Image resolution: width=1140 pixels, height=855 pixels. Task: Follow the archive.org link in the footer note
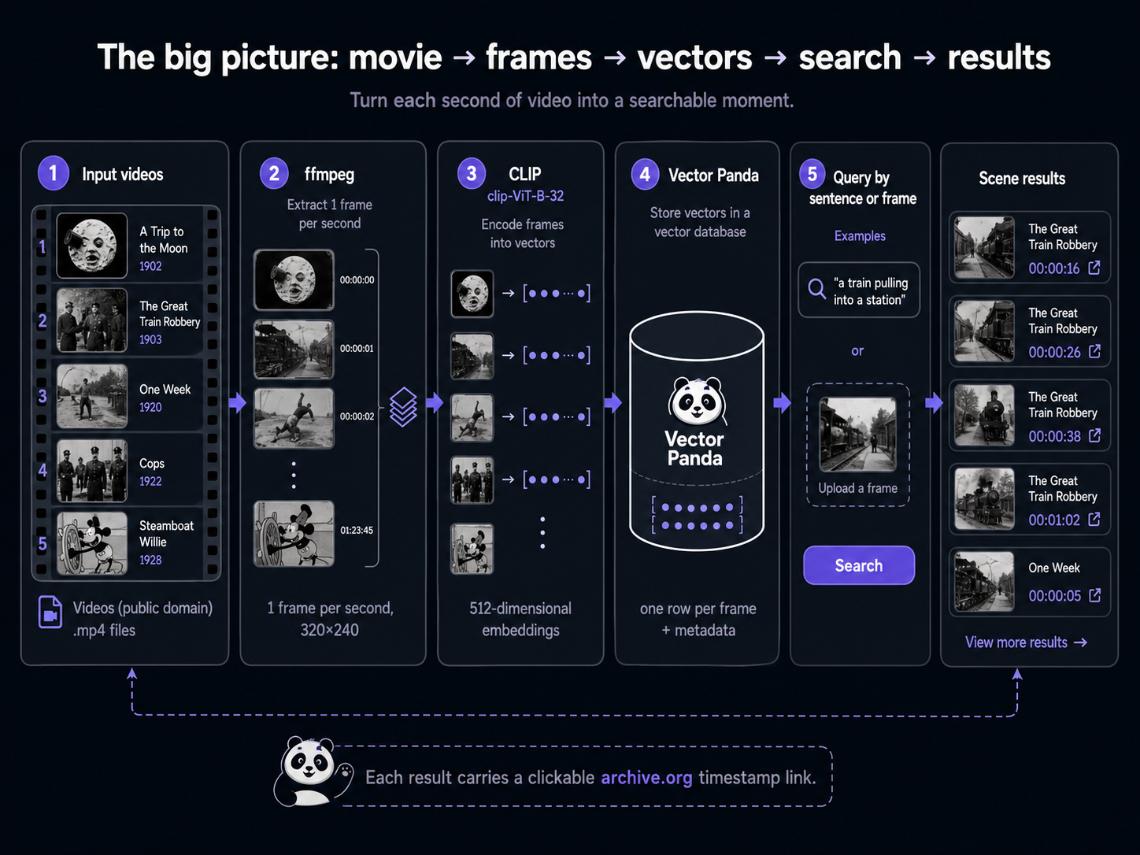646,778
